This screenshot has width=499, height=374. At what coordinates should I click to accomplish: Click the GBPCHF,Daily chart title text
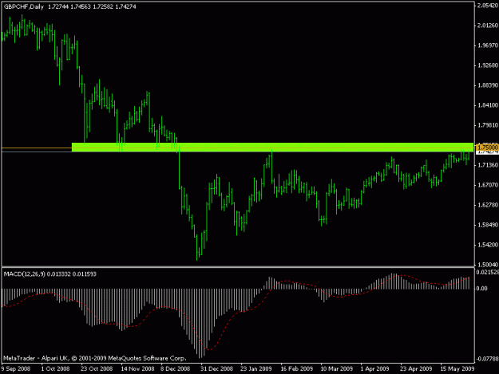24,6
